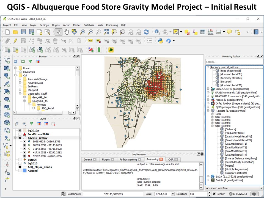Open the Python console icon

[161, 41]
